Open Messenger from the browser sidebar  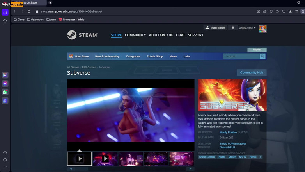[5, 84]
